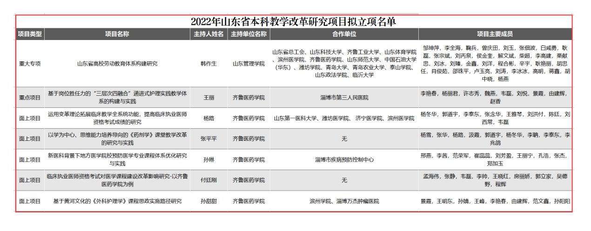Select the 山东管理学院 host unit cell
Image resolution: width=591 pixels, height=231 pixels.
pos(248,64)
